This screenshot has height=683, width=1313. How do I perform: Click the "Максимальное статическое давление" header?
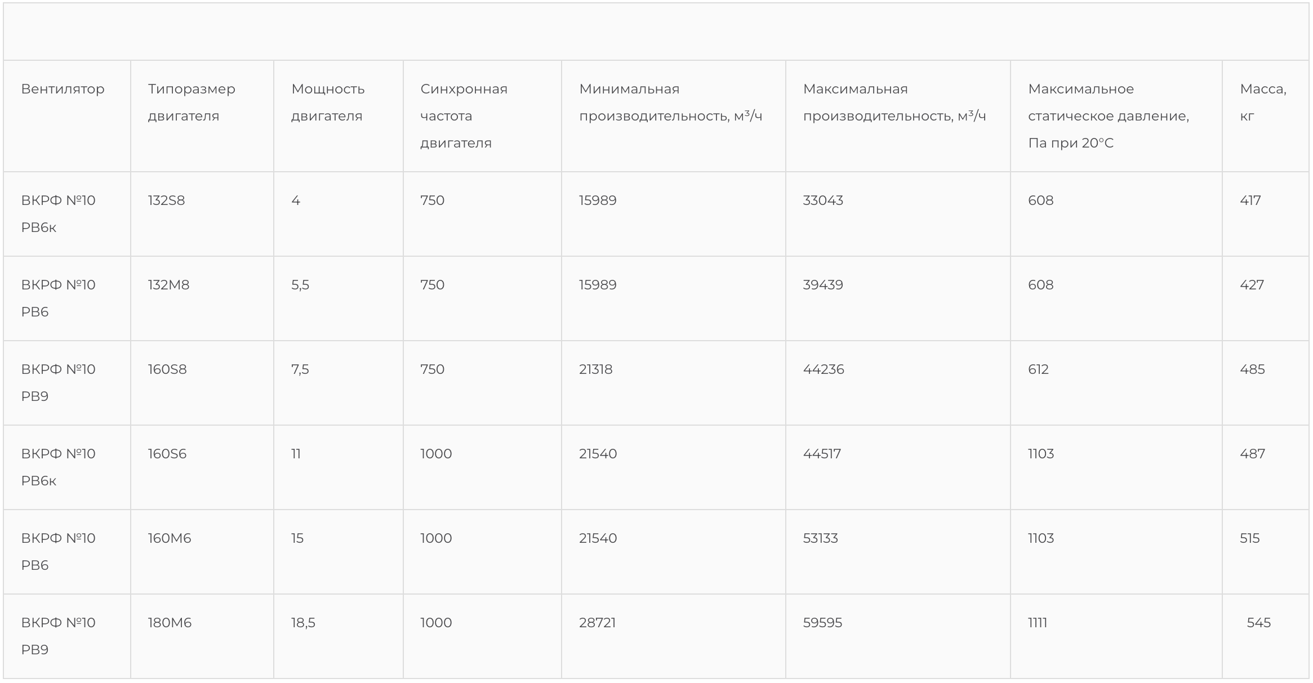click(1108, 115)
